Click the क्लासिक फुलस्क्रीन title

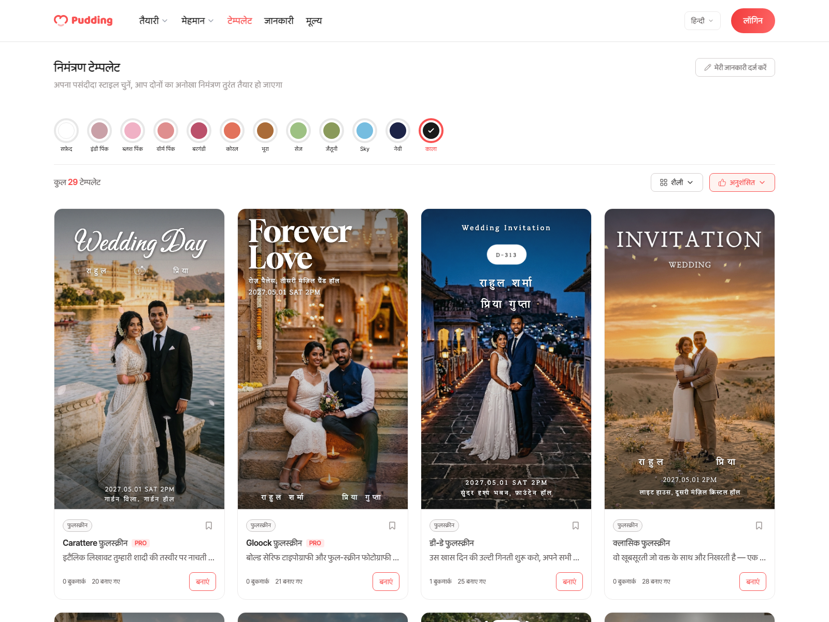tap(641, 543)
